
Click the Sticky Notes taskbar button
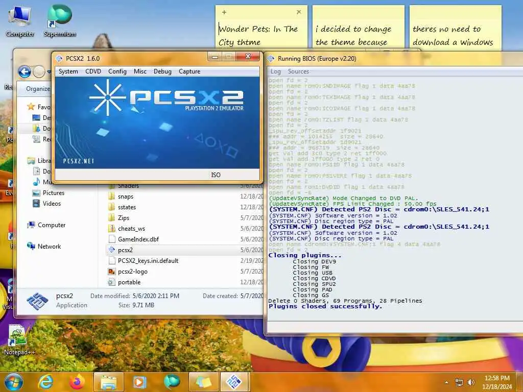(x=204, y=382)
